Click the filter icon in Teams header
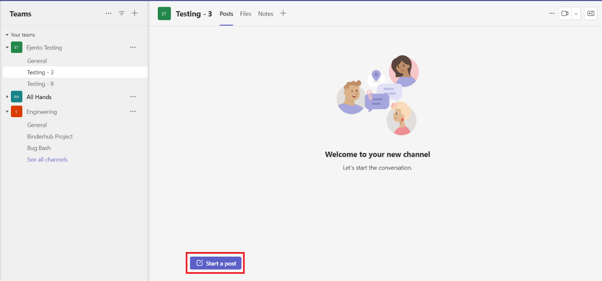The image size is (602, 281). (x=122, y=13)
